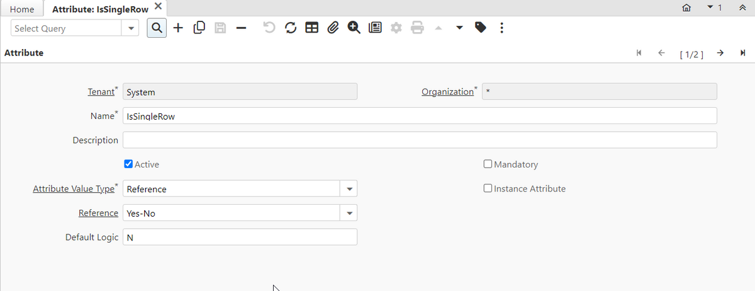Viewport: 755px width, 291px height.
Task: Tick the Instance Attribute checkbox
Action: pos(488,188)
